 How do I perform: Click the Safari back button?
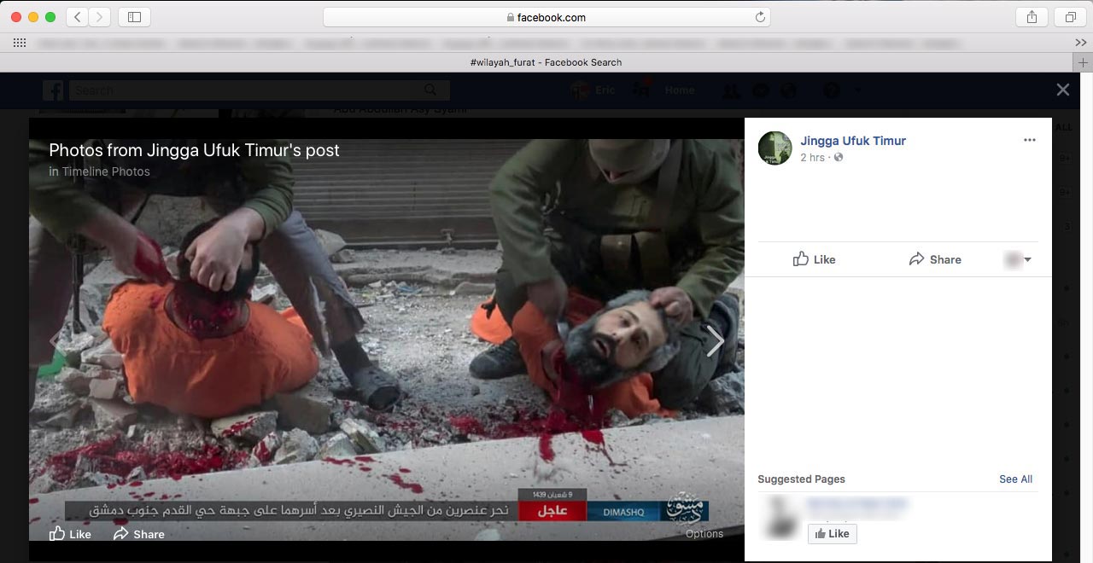[x=77, y=17]
